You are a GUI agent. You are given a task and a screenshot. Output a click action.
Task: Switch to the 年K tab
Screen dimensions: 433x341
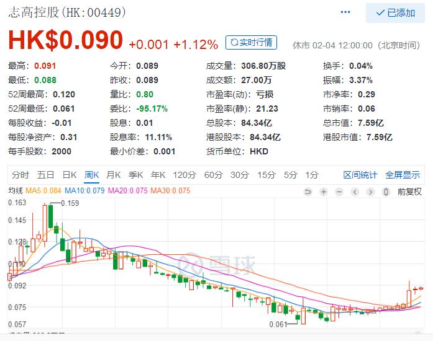click(158, 175)
